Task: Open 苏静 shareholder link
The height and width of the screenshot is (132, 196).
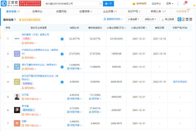Action: [x=24, y=121]
